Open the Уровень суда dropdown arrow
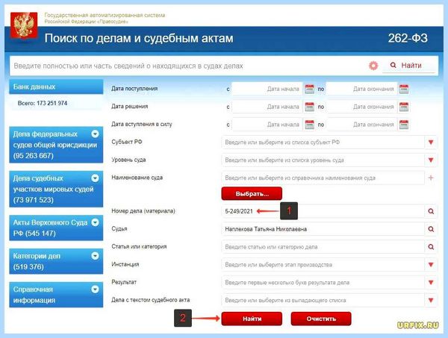Image resolution: width=448 pixels, height=338 pixels. click(x=431, y=160)
